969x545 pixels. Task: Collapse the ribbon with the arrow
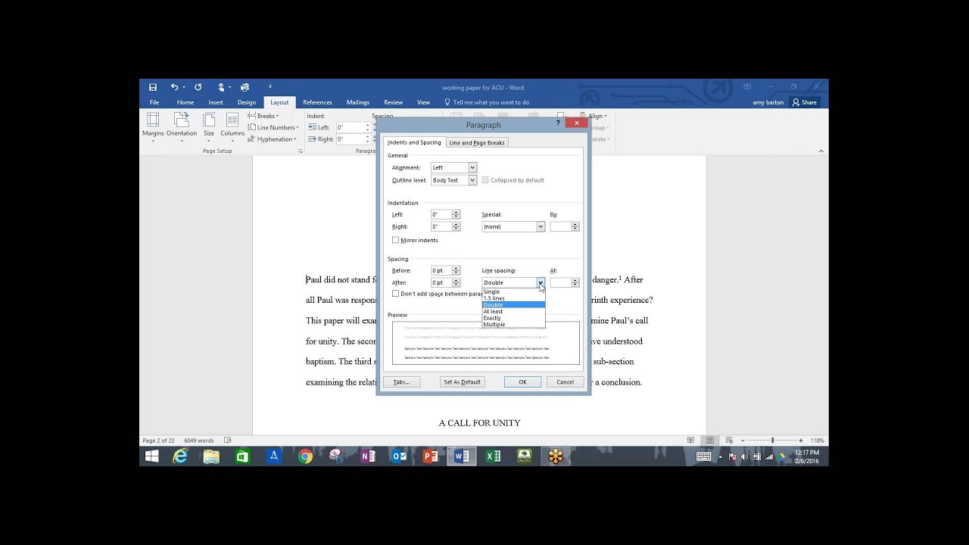click(821, 151)
